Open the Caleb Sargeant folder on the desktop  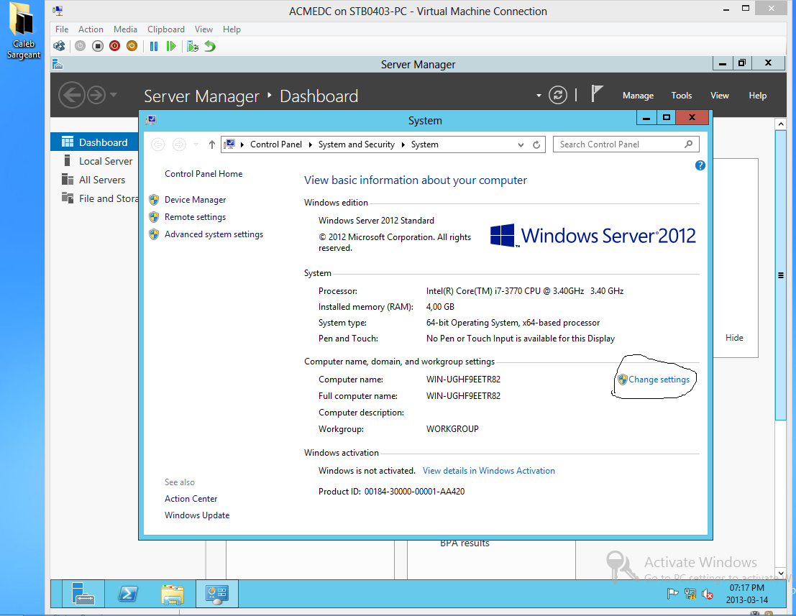pyautogui.click(x=23, y=32)
